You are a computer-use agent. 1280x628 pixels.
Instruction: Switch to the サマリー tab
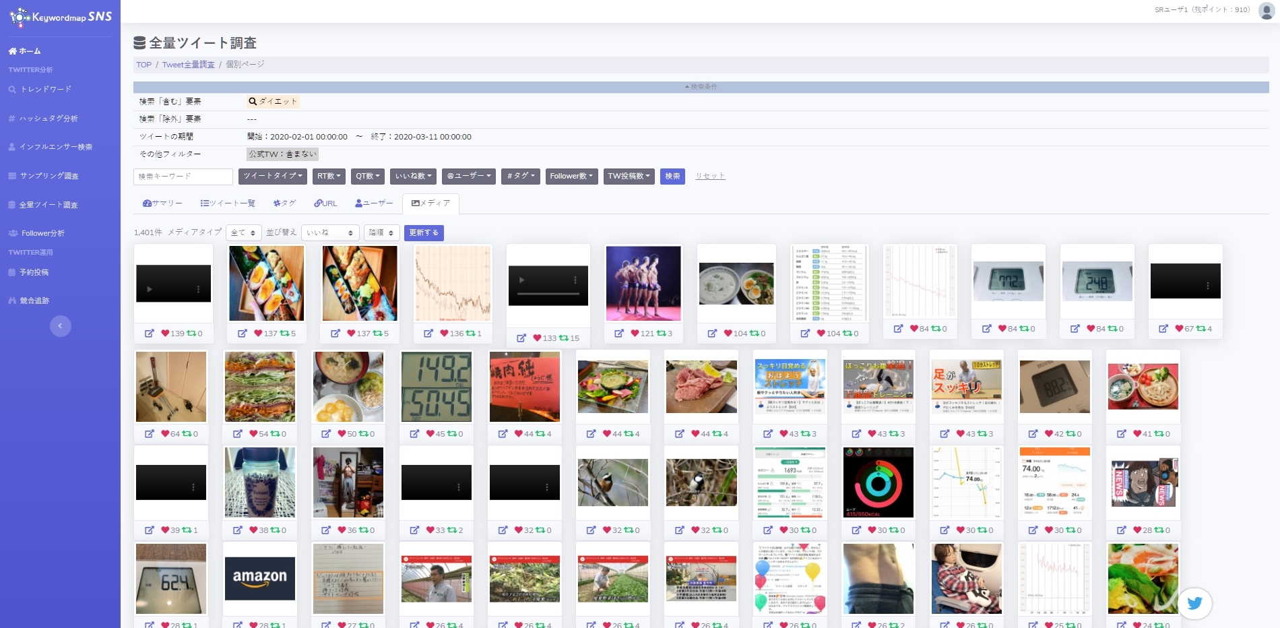pyautogui.click(x=162, y=203)
